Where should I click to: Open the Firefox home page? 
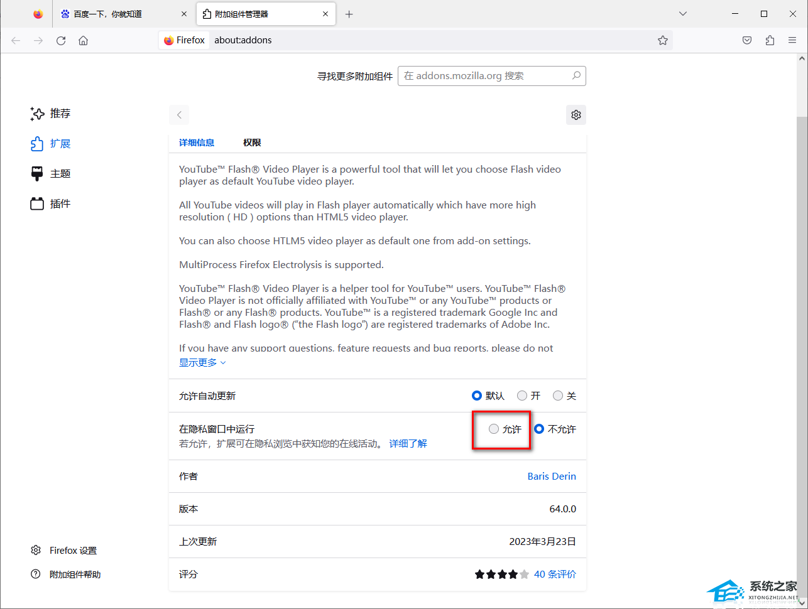tap(83, 40)
